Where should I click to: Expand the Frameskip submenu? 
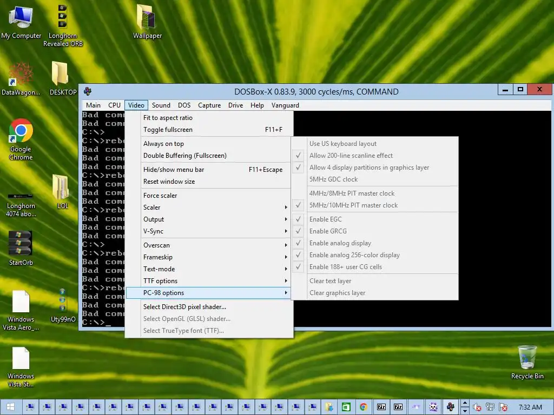(208, 257)
